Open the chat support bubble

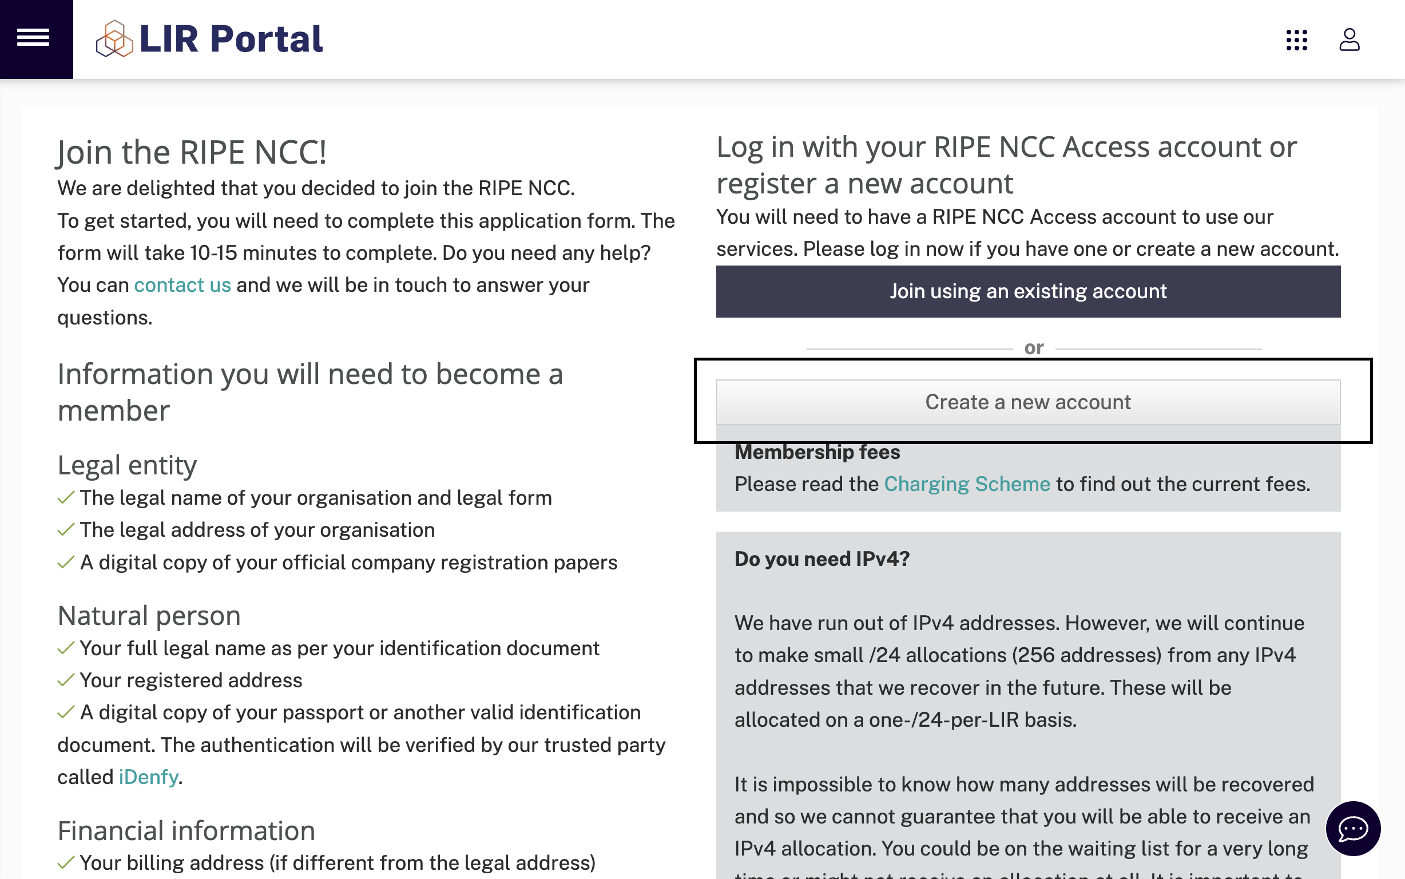tap(1353, 828)
